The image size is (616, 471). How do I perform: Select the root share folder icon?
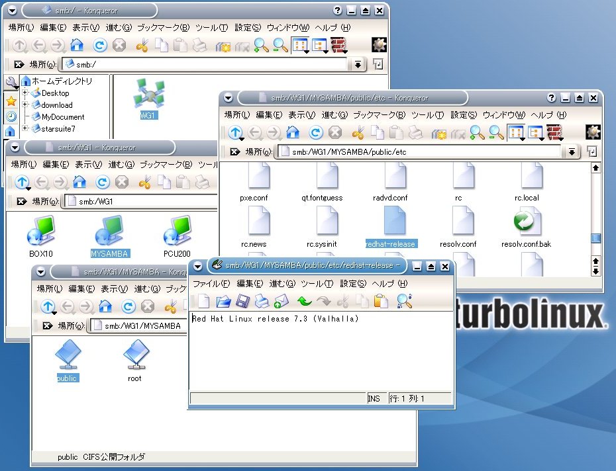[x=134, y=361]
